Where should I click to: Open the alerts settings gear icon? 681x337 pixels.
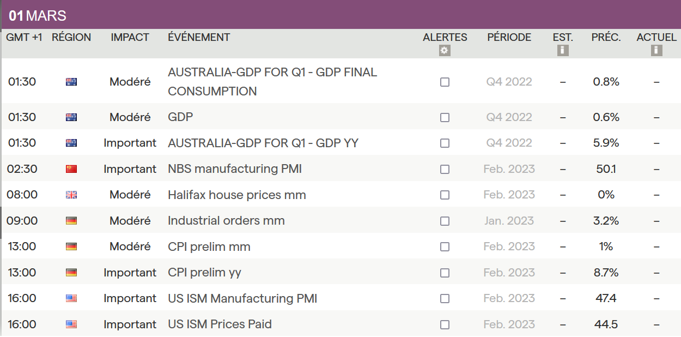click(x=445, y=51)
